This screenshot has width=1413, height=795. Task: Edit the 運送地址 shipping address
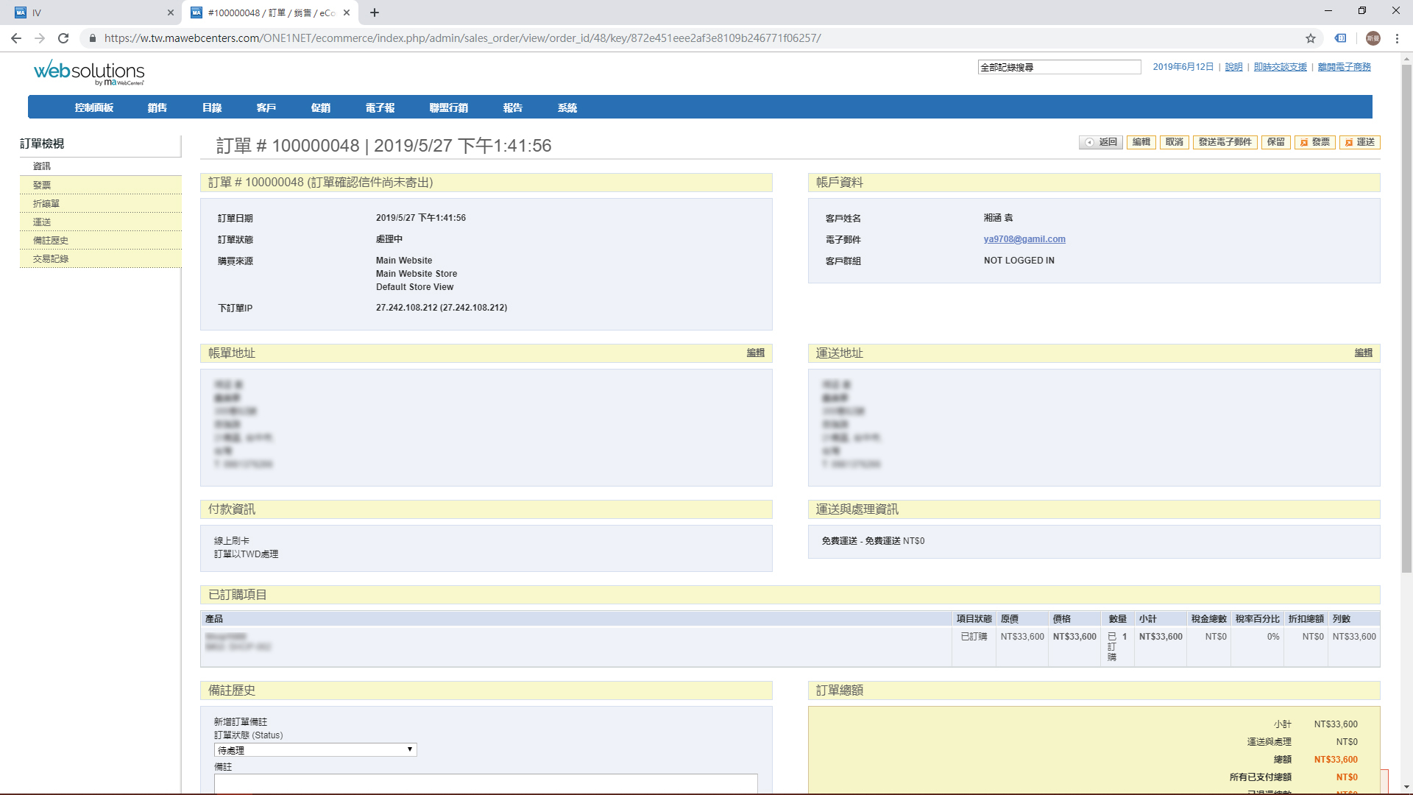[1364, 353]
